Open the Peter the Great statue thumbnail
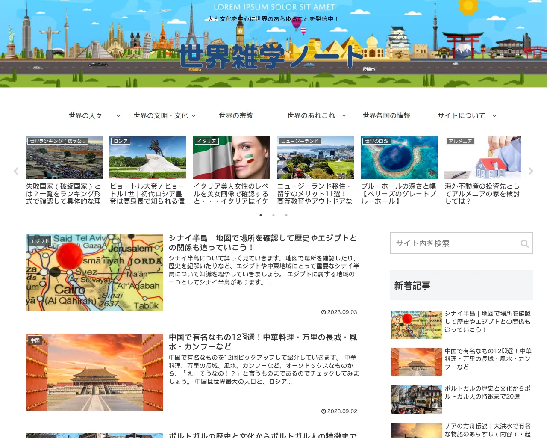 [148, 158]
